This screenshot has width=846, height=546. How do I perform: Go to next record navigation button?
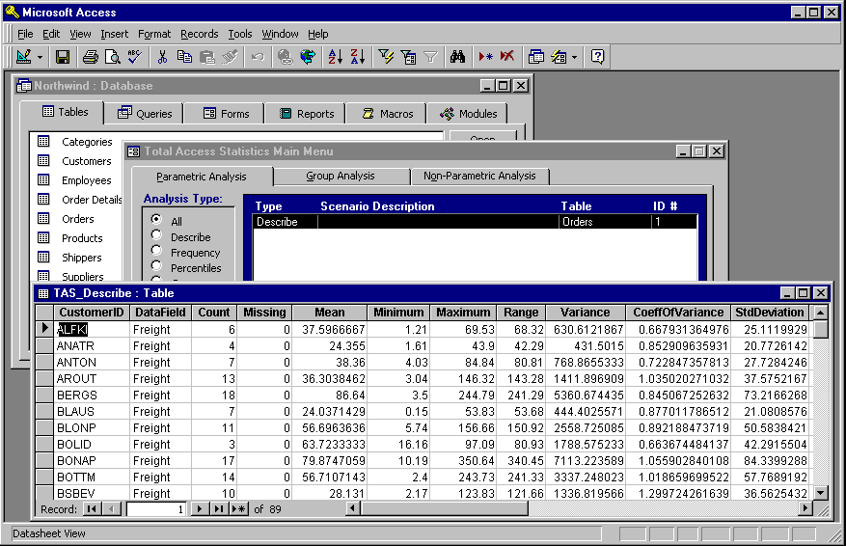pos(199,508)
